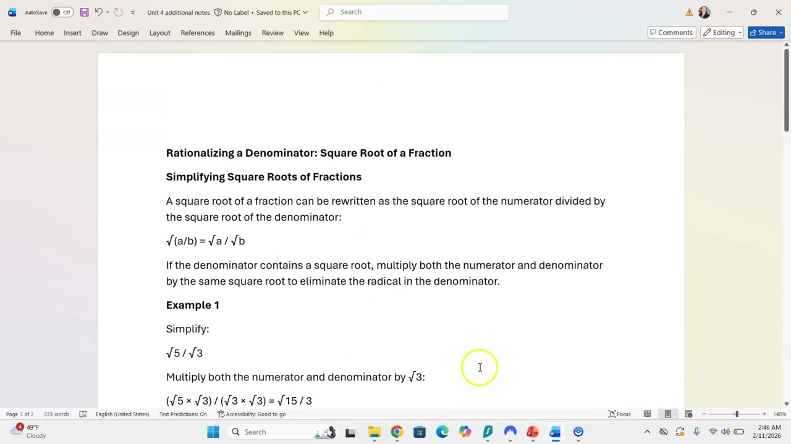Switch to the Home tab
791x444 pixels.
(44, 33)
